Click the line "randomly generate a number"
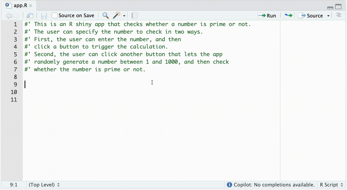347x190 pixels. [127, 62]
